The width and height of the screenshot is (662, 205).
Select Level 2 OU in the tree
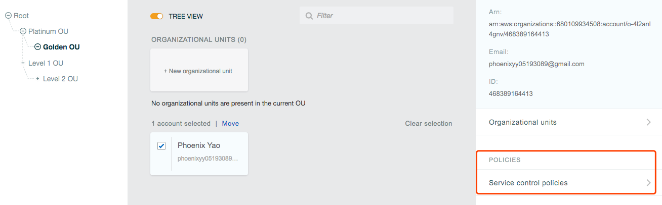[x=60, y=79]
